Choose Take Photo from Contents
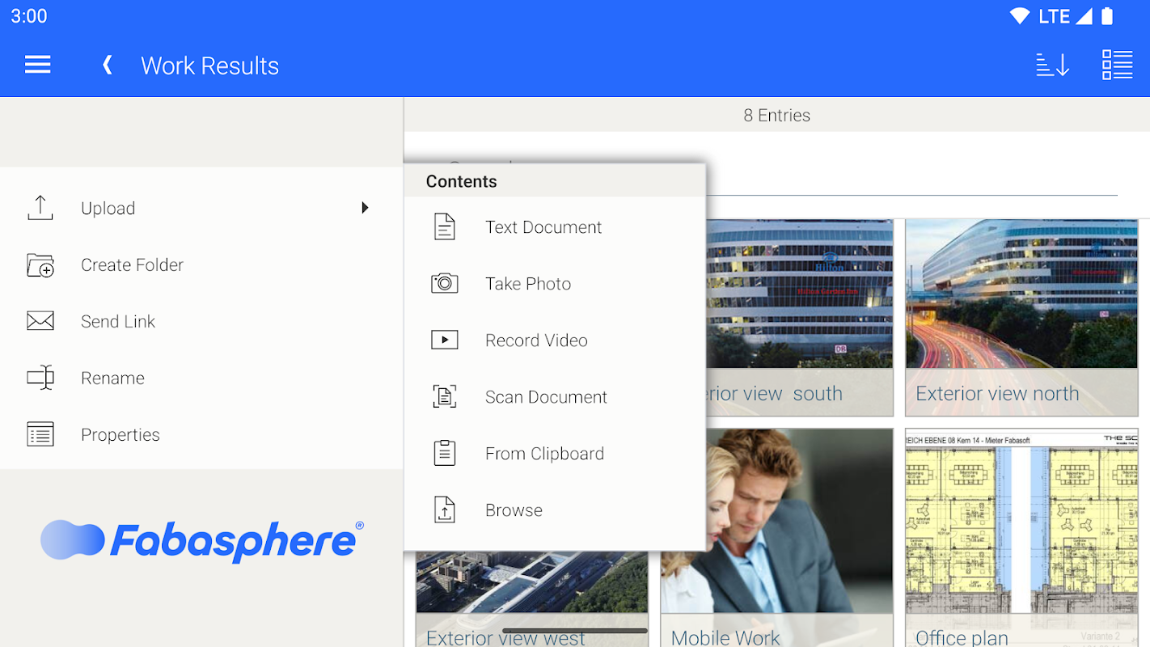The width and height of the screenshot is (1150, 647). tap(555, 284)
